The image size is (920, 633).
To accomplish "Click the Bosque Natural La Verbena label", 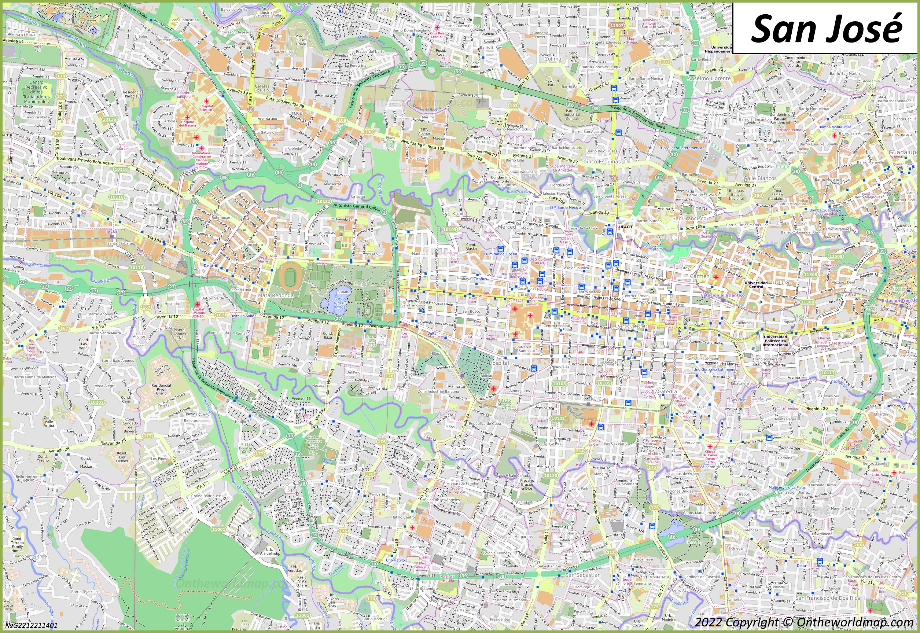I will click(x=183, y=622).
